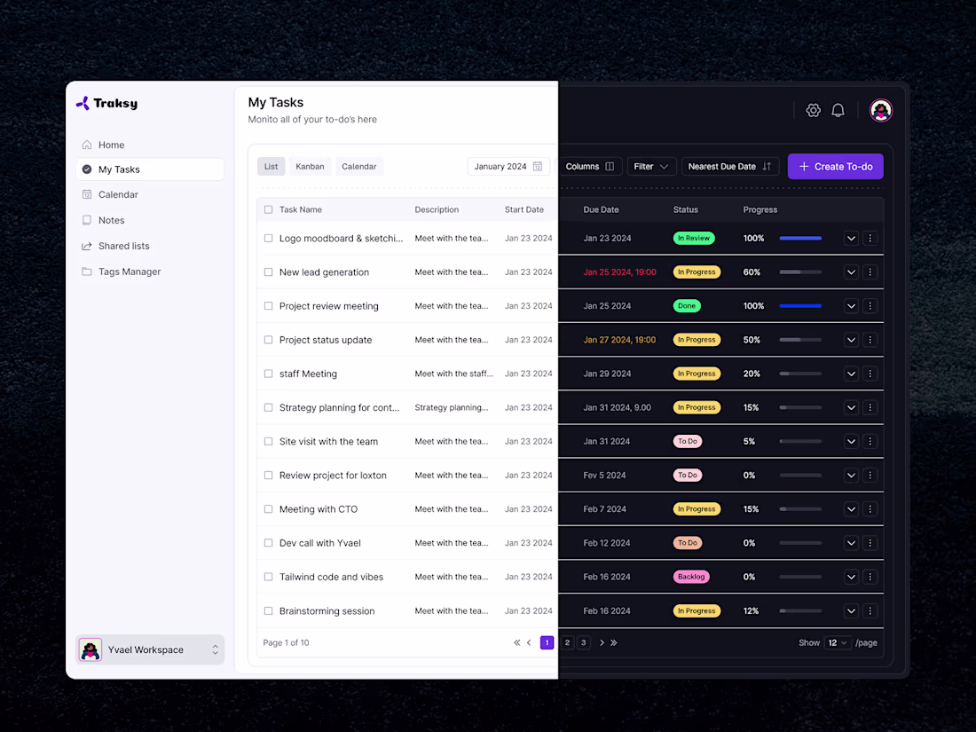The image size is (976, 732).
Task: Expand the New lead generation task row
Action: 850,272
